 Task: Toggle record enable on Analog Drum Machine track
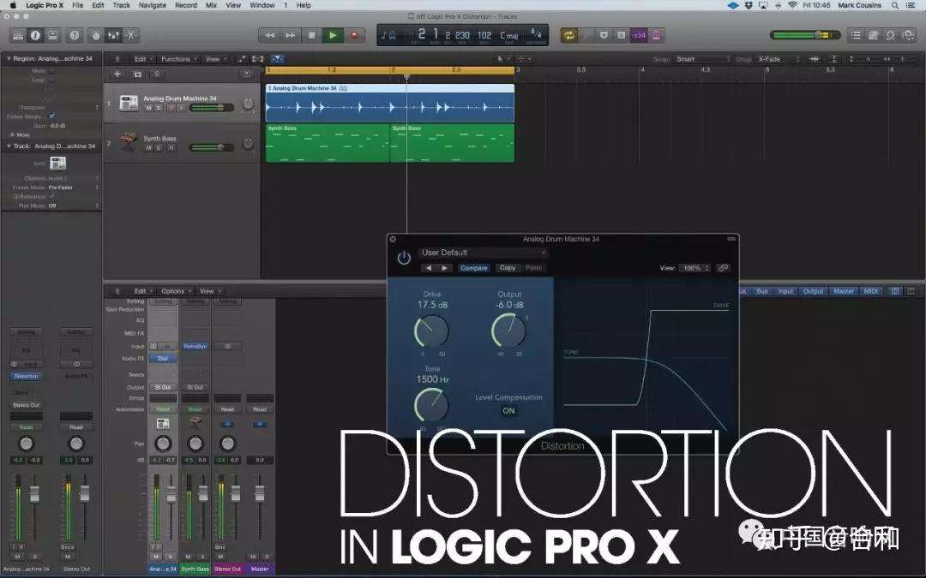(171, 108)
